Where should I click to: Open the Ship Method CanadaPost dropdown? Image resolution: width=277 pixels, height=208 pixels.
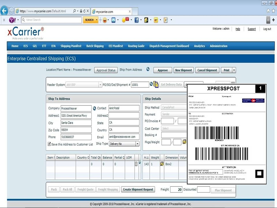click(174, 107)
